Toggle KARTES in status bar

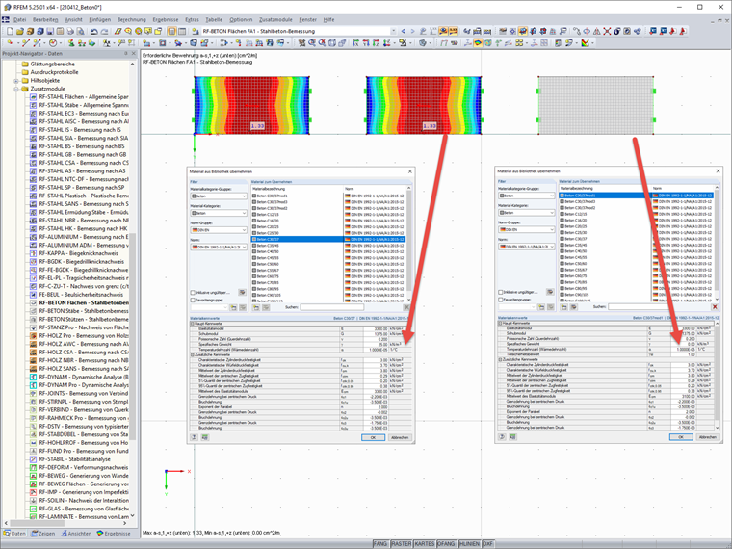425,544
